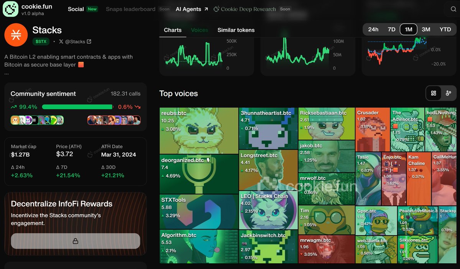Open Tim voice tile
The image size is (460, 269).
tap(327, 220)
